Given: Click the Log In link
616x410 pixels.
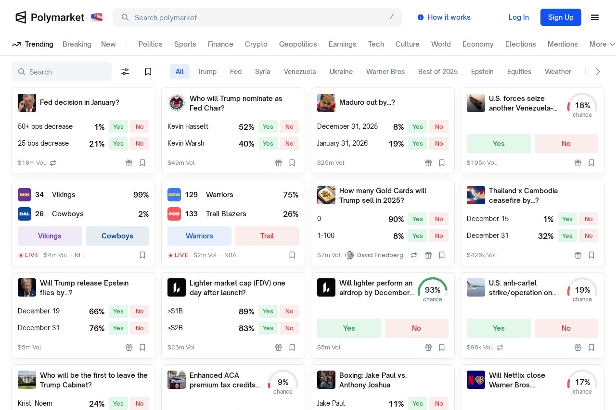Looking at the screenshot, I should pyautogui.click(x=519, y=17).
